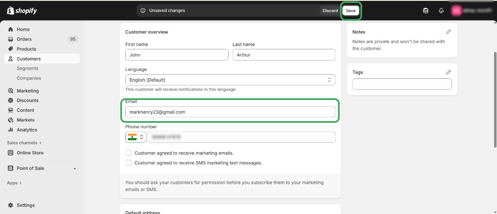Image resolution: width=497 pixels, height=214 pixels.
Task: Click the Home icon in sidebar
Action: [x=11, y=29]
